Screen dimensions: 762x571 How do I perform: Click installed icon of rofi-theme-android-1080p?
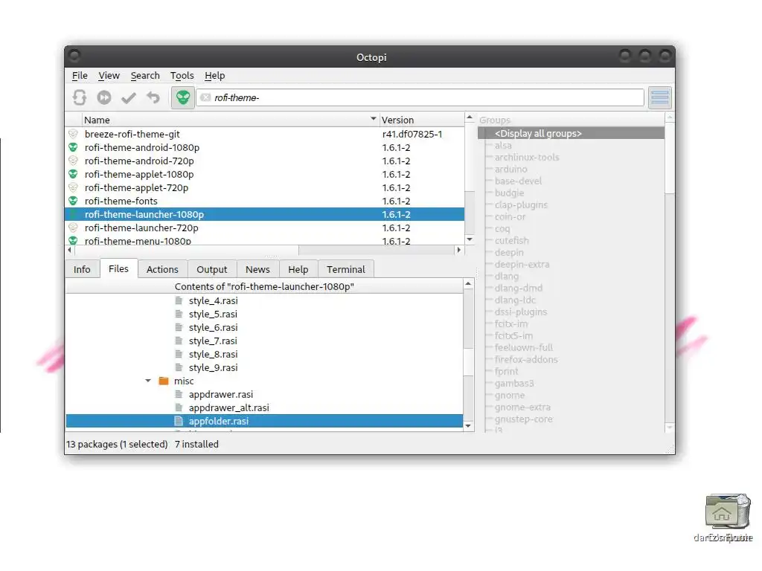[73, 148]
